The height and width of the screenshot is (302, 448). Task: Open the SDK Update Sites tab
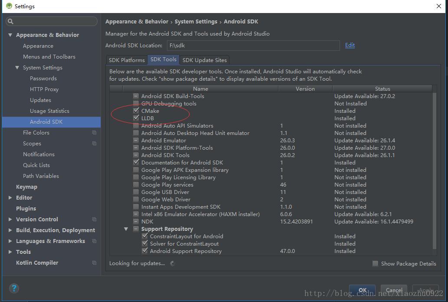205,60
